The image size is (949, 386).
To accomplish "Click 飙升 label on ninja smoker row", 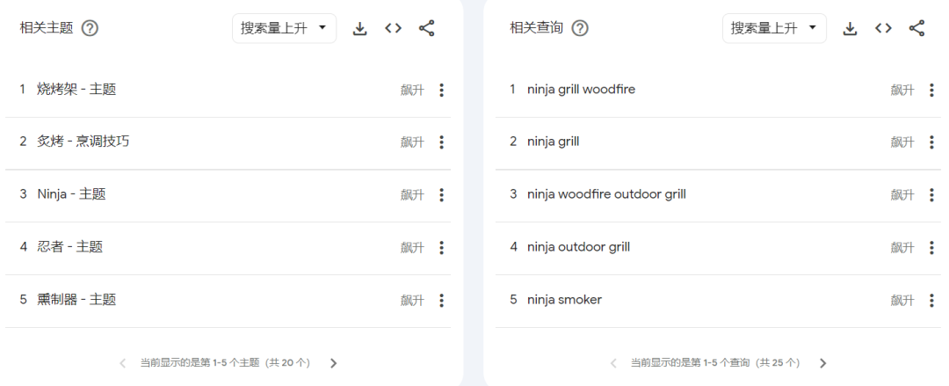I will click(902, 300).
